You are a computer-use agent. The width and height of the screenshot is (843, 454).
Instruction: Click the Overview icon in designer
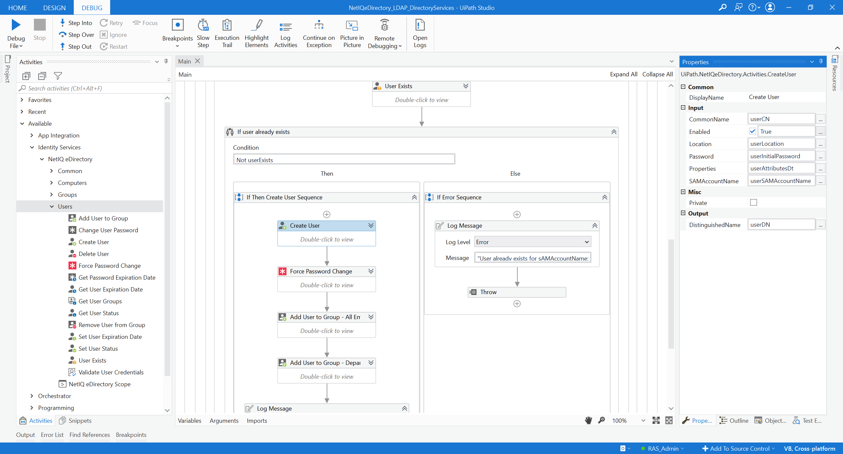pyautogui.click(x=669, y=420)
